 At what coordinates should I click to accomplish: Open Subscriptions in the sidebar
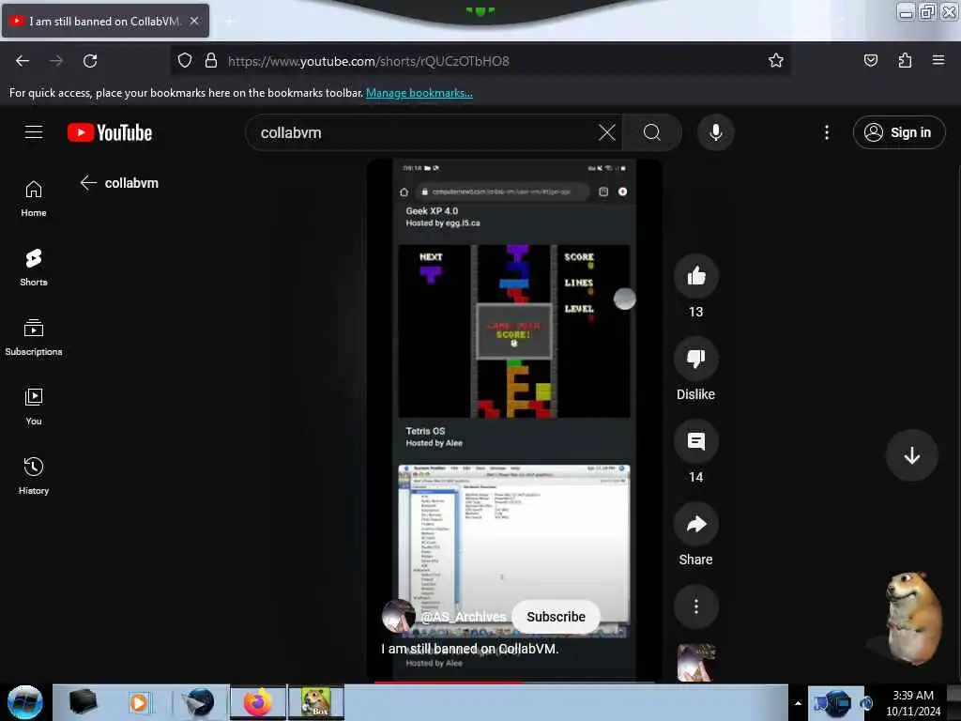tap(34, 337)
